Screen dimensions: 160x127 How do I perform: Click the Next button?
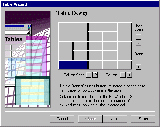[115, 119]
